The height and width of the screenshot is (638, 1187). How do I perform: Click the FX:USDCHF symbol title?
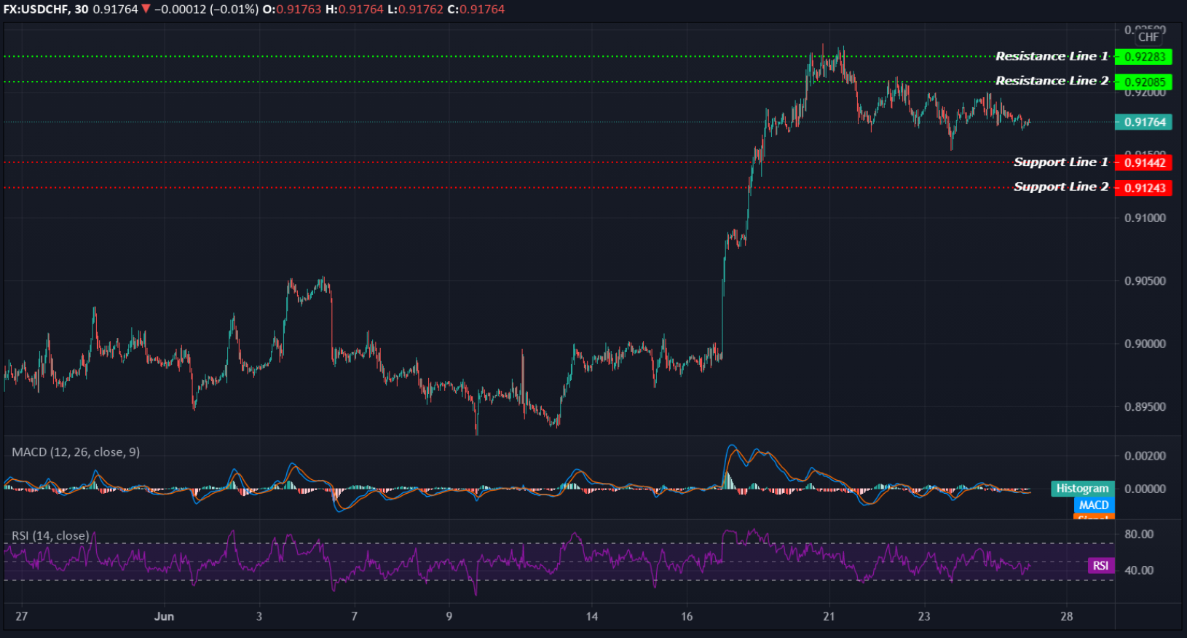36,9
